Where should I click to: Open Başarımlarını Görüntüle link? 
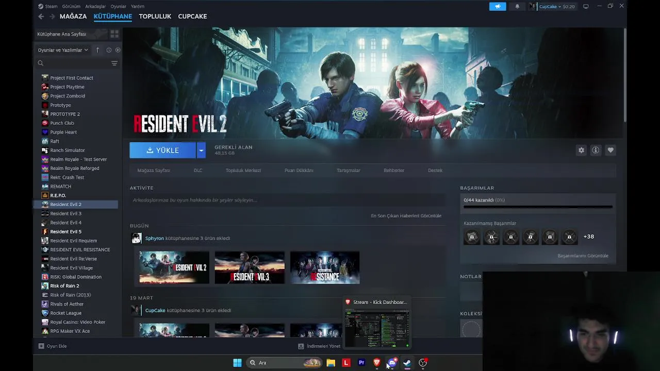point(583,256)
